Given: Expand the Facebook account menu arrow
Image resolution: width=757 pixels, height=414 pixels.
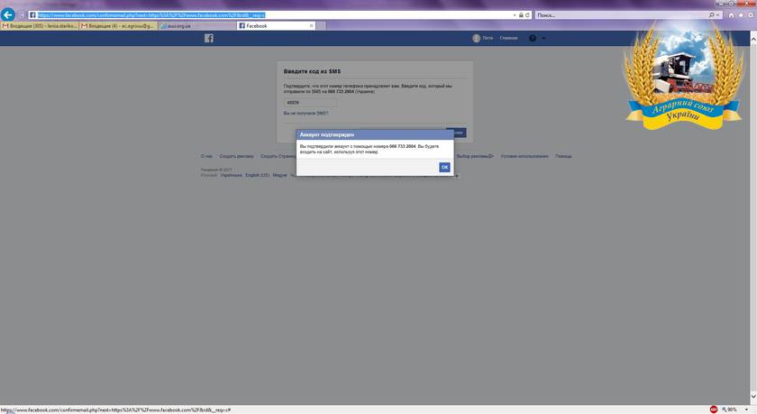Looking at the screenshot, I should coord(543,38).
